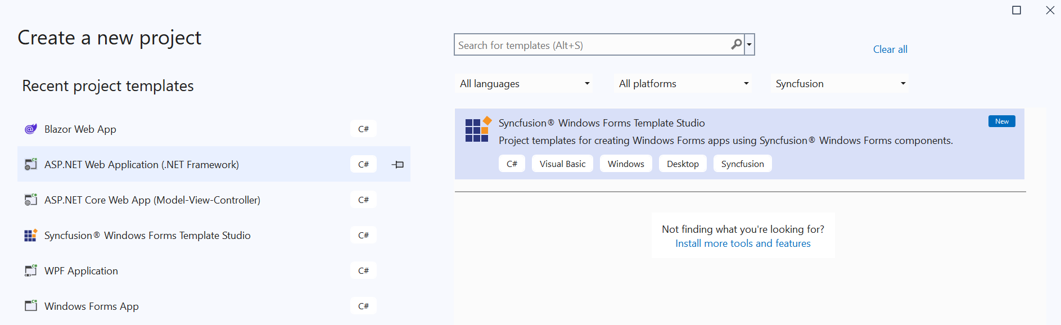The height and width of the screenshot is (325, 1061).
Task: Open Install more tools and features link
Action: click(743, 243)
